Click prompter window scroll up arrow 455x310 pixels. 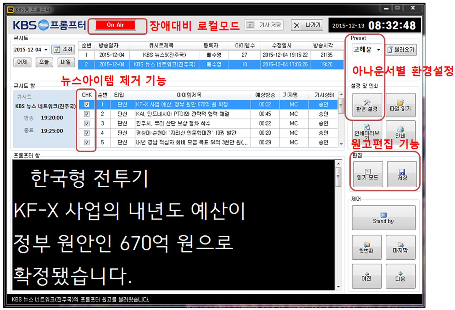pyautogui.click(x=338, y=164)
